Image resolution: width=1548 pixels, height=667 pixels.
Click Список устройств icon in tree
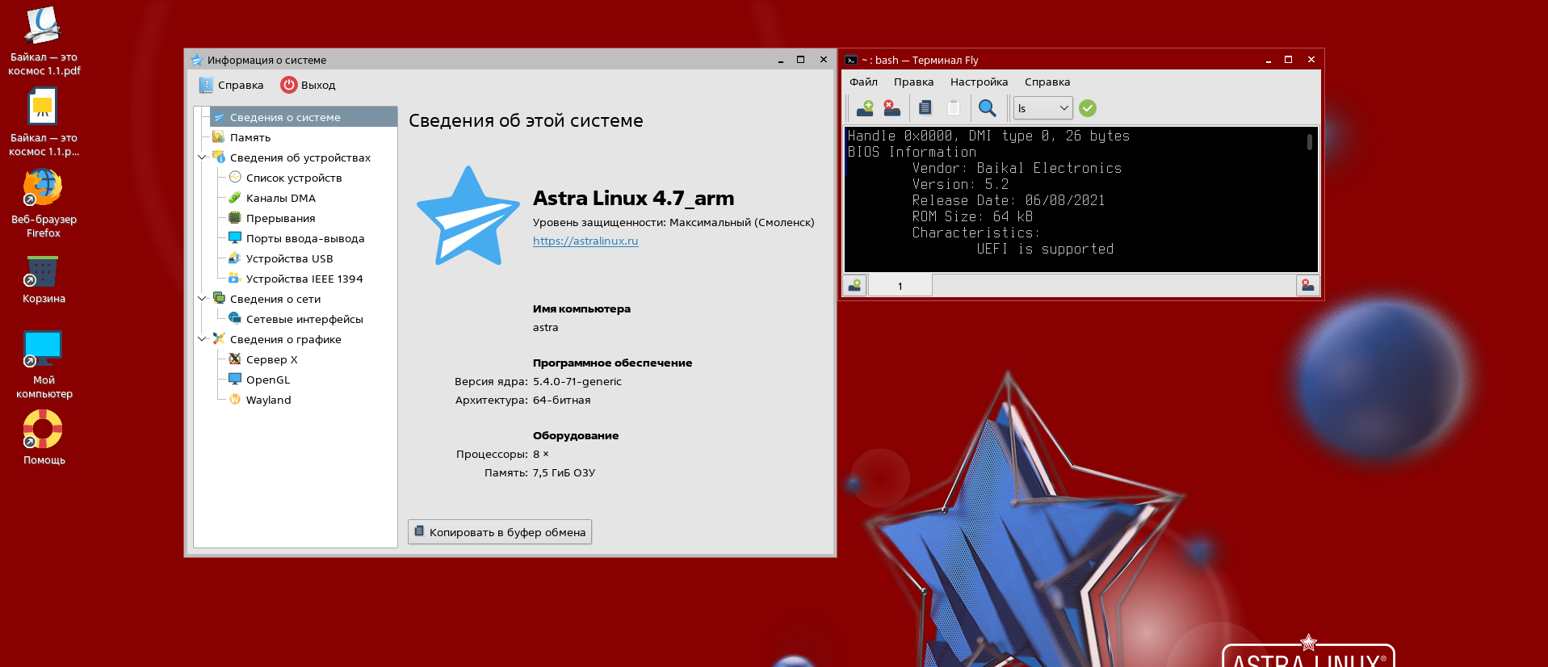(235, 177)
